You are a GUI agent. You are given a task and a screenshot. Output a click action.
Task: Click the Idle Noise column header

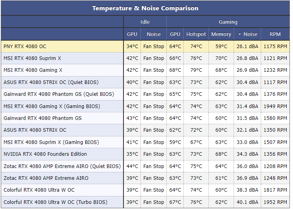pyautogui.click(x=153, y=34)
